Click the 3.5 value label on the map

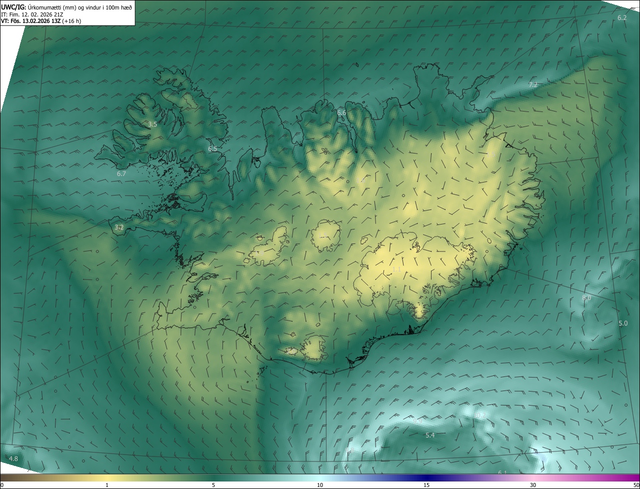coord(152,124)
